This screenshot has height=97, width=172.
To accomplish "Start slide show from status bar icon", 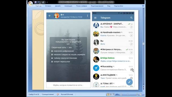I will coord(113,94).
